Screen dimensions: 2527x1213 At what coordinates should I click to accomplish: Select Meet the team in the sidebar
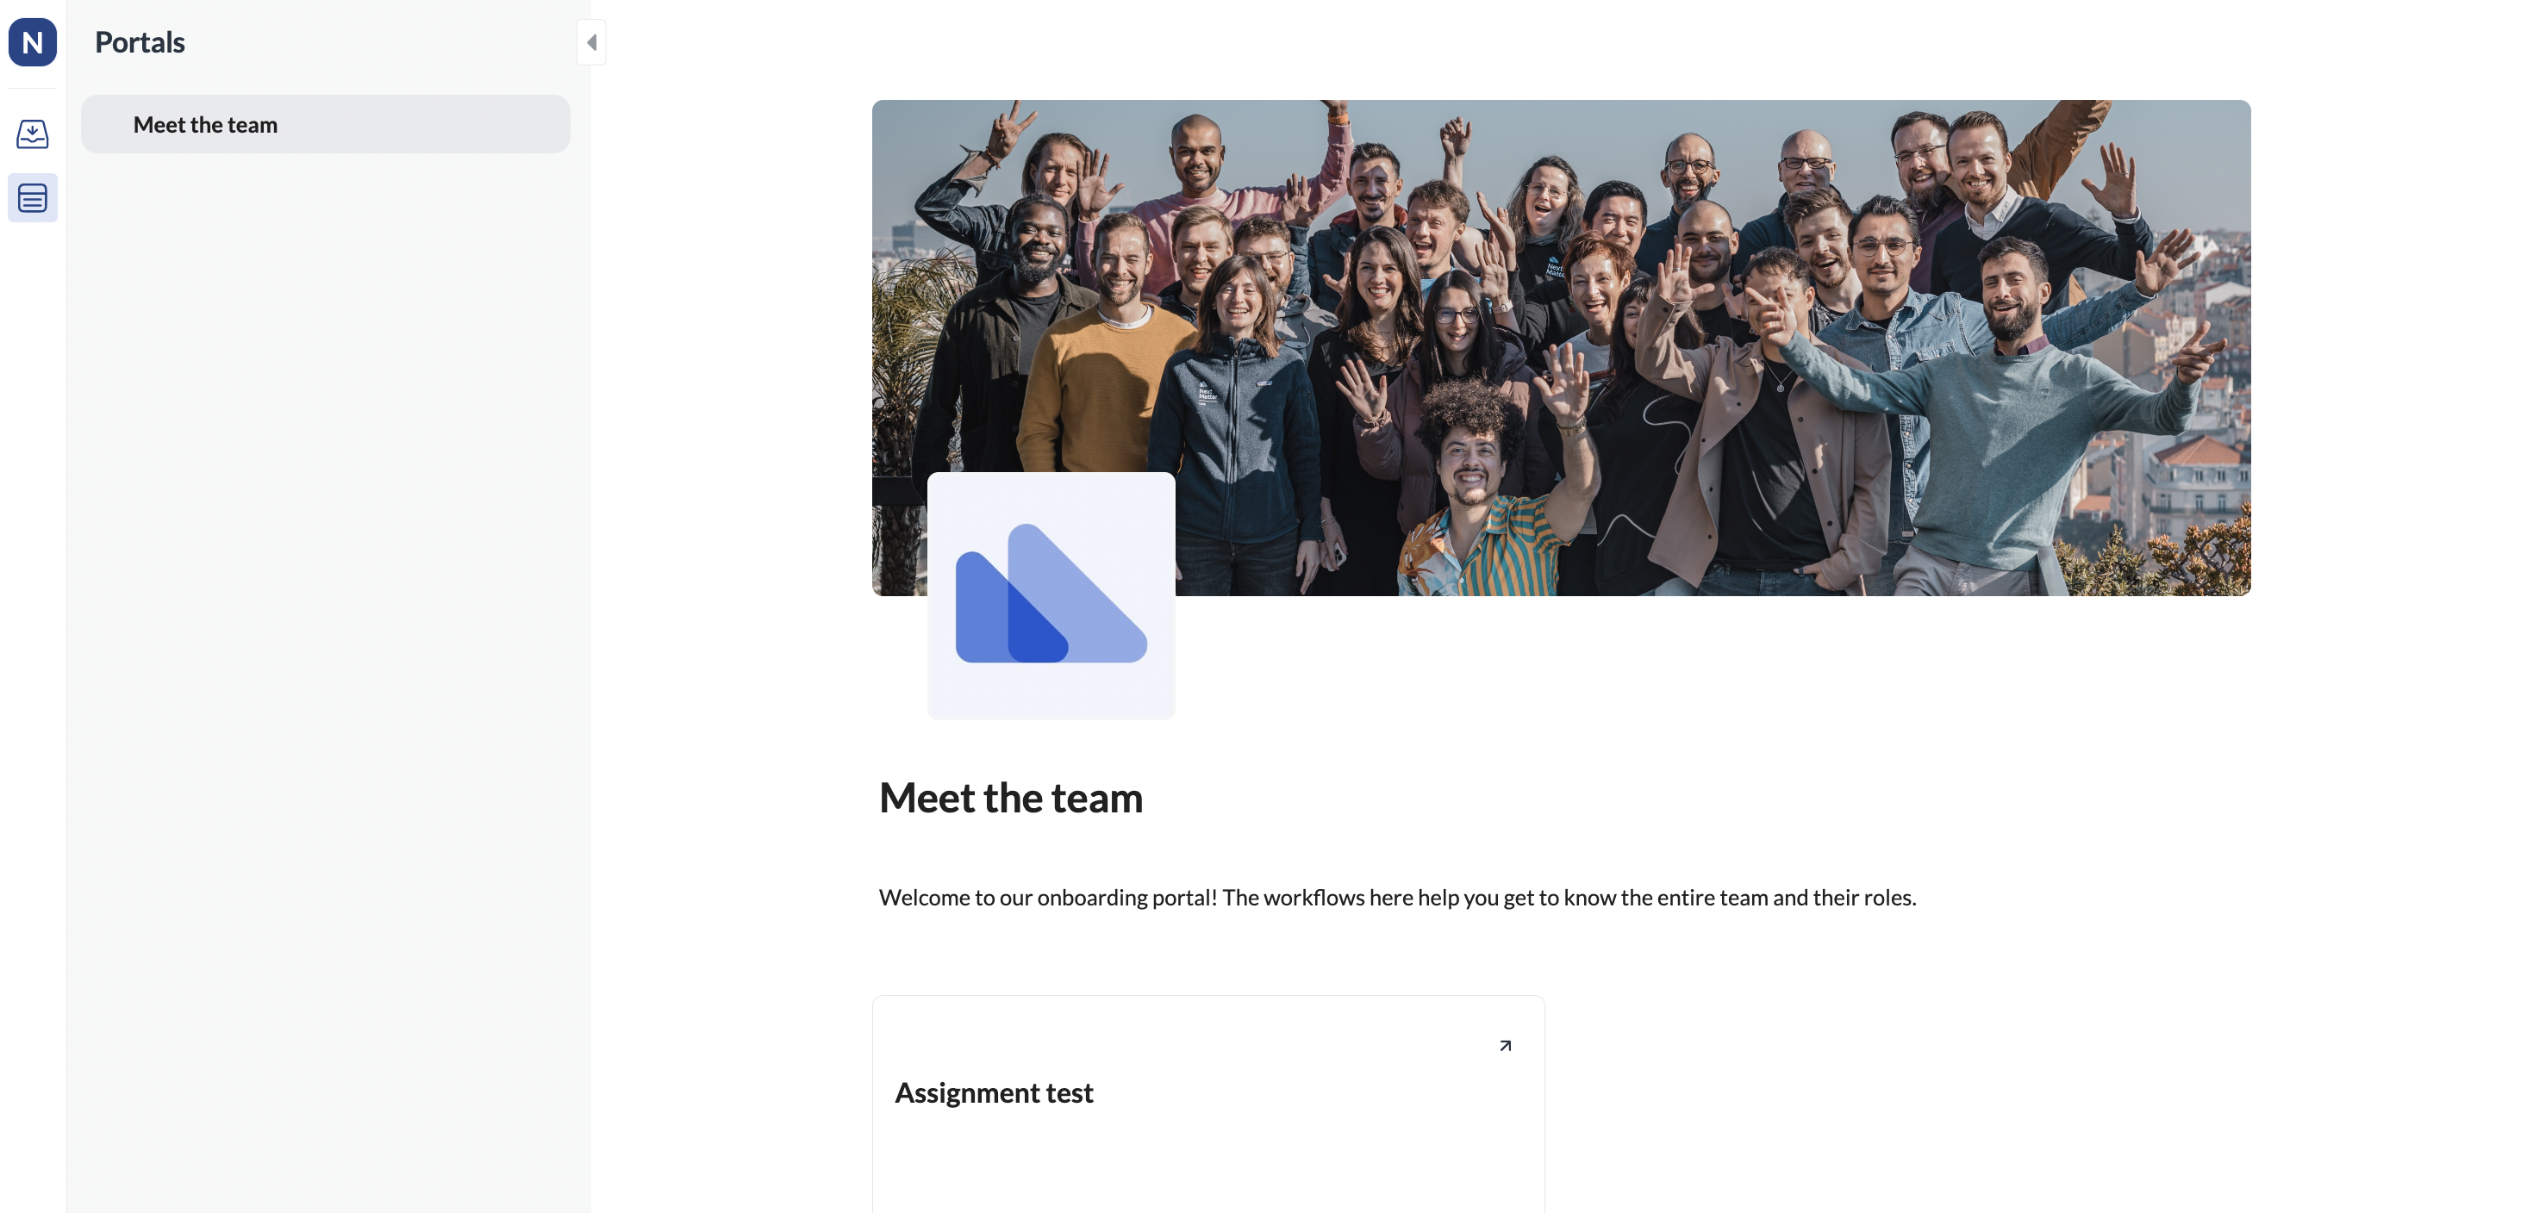point(326,125)
